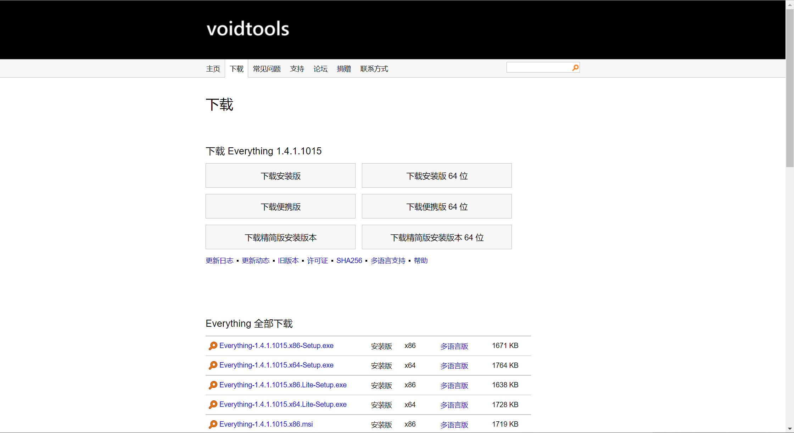794x433 pixels.
Task: Click the icon beside Everything-1.4.1.1015.x86.msi
Action: click(213, 425)
